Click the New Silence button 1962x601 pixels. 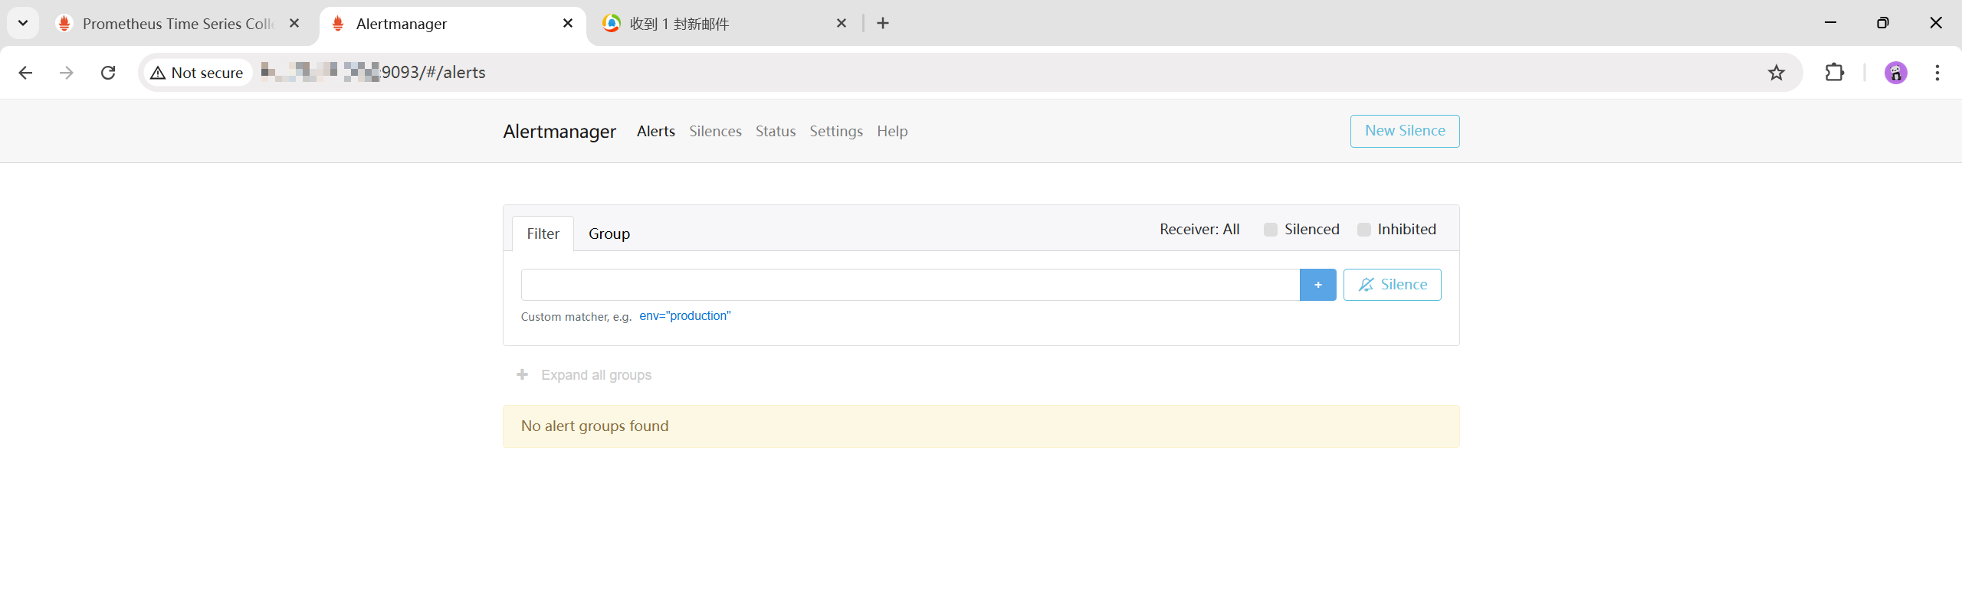[x=1405, y=131]
